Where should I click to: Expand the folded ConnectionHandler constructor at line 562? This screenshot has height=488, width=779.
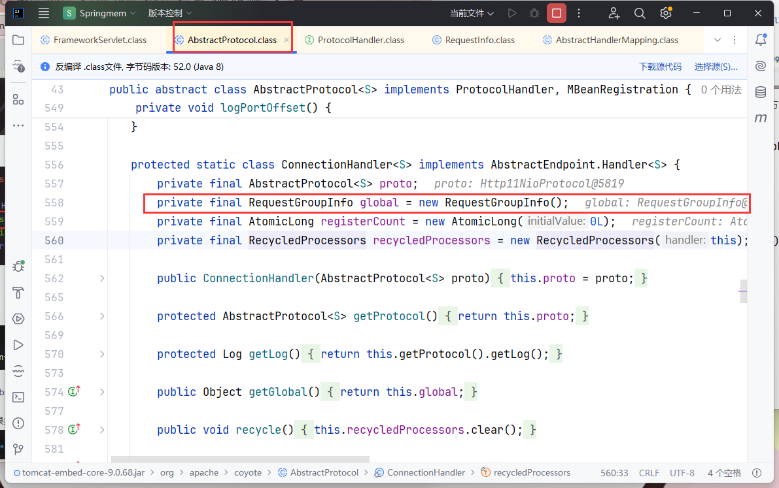point(102,278)
